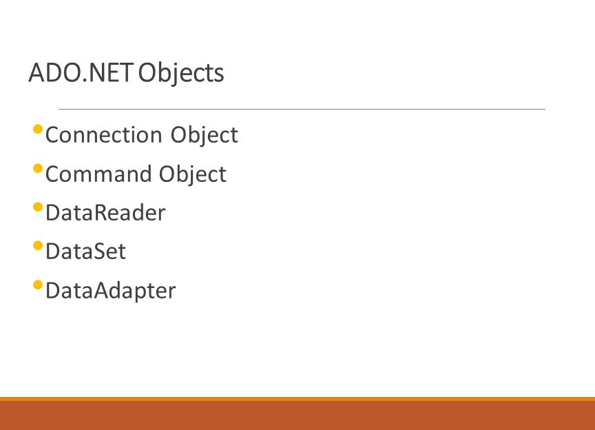Click the Data part of DataReader
Viewport: 595px width, 430px height.
tap(70, 213)
